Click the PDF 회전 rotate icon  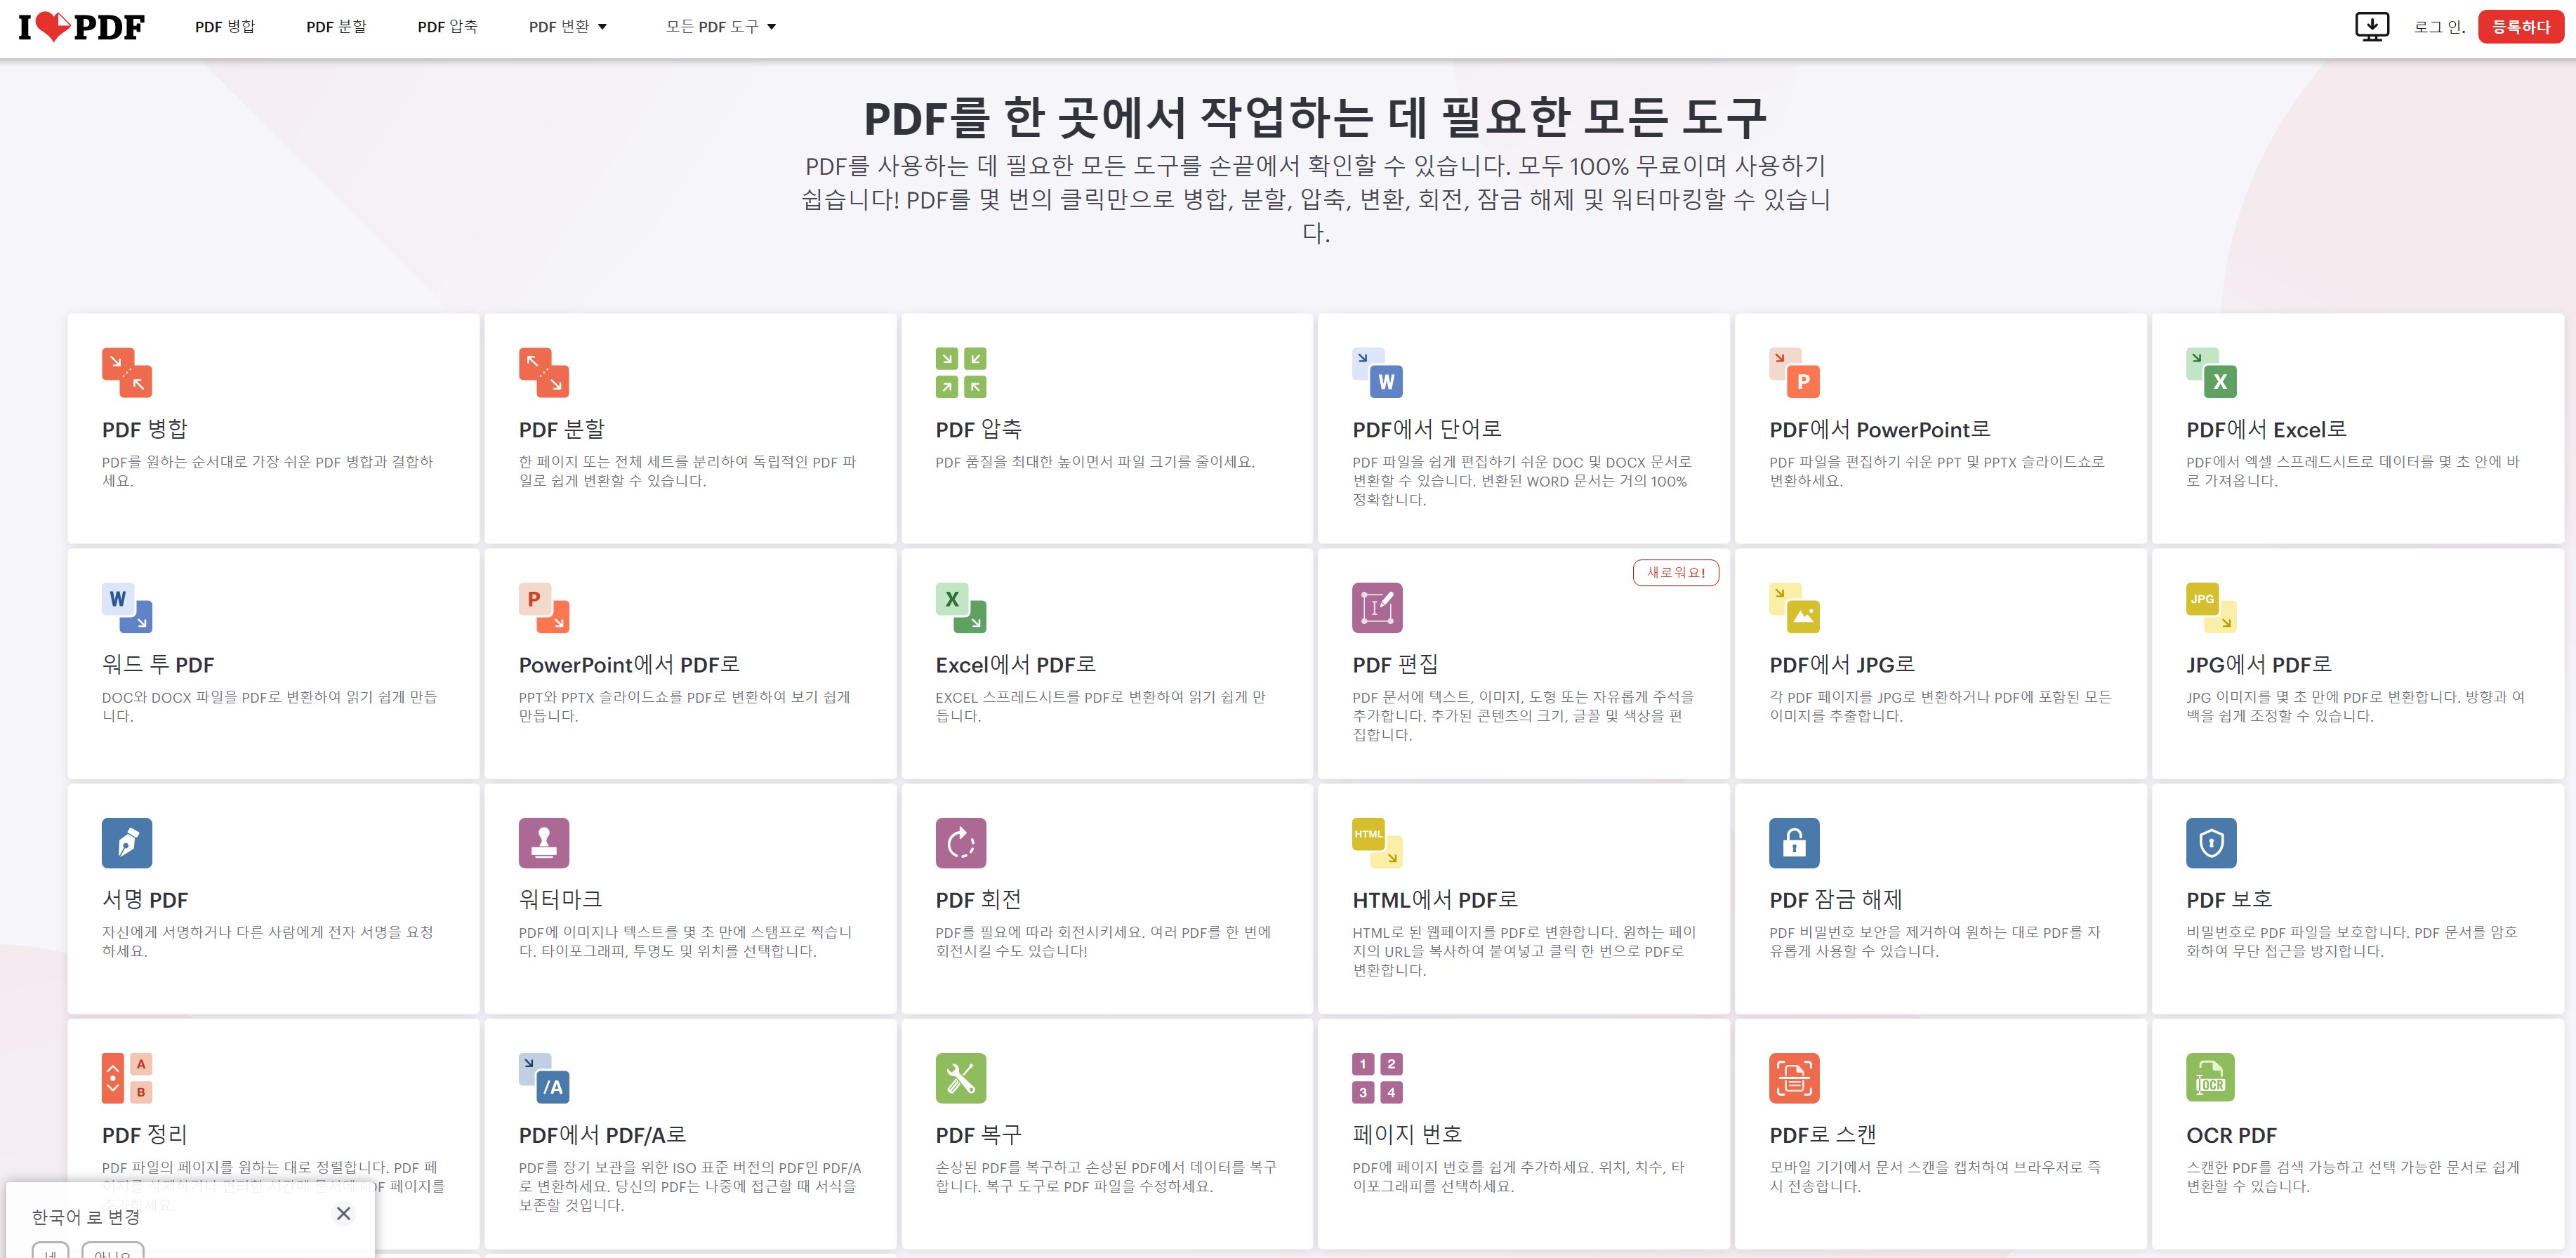pyautogui.click(x=960, y=843)
